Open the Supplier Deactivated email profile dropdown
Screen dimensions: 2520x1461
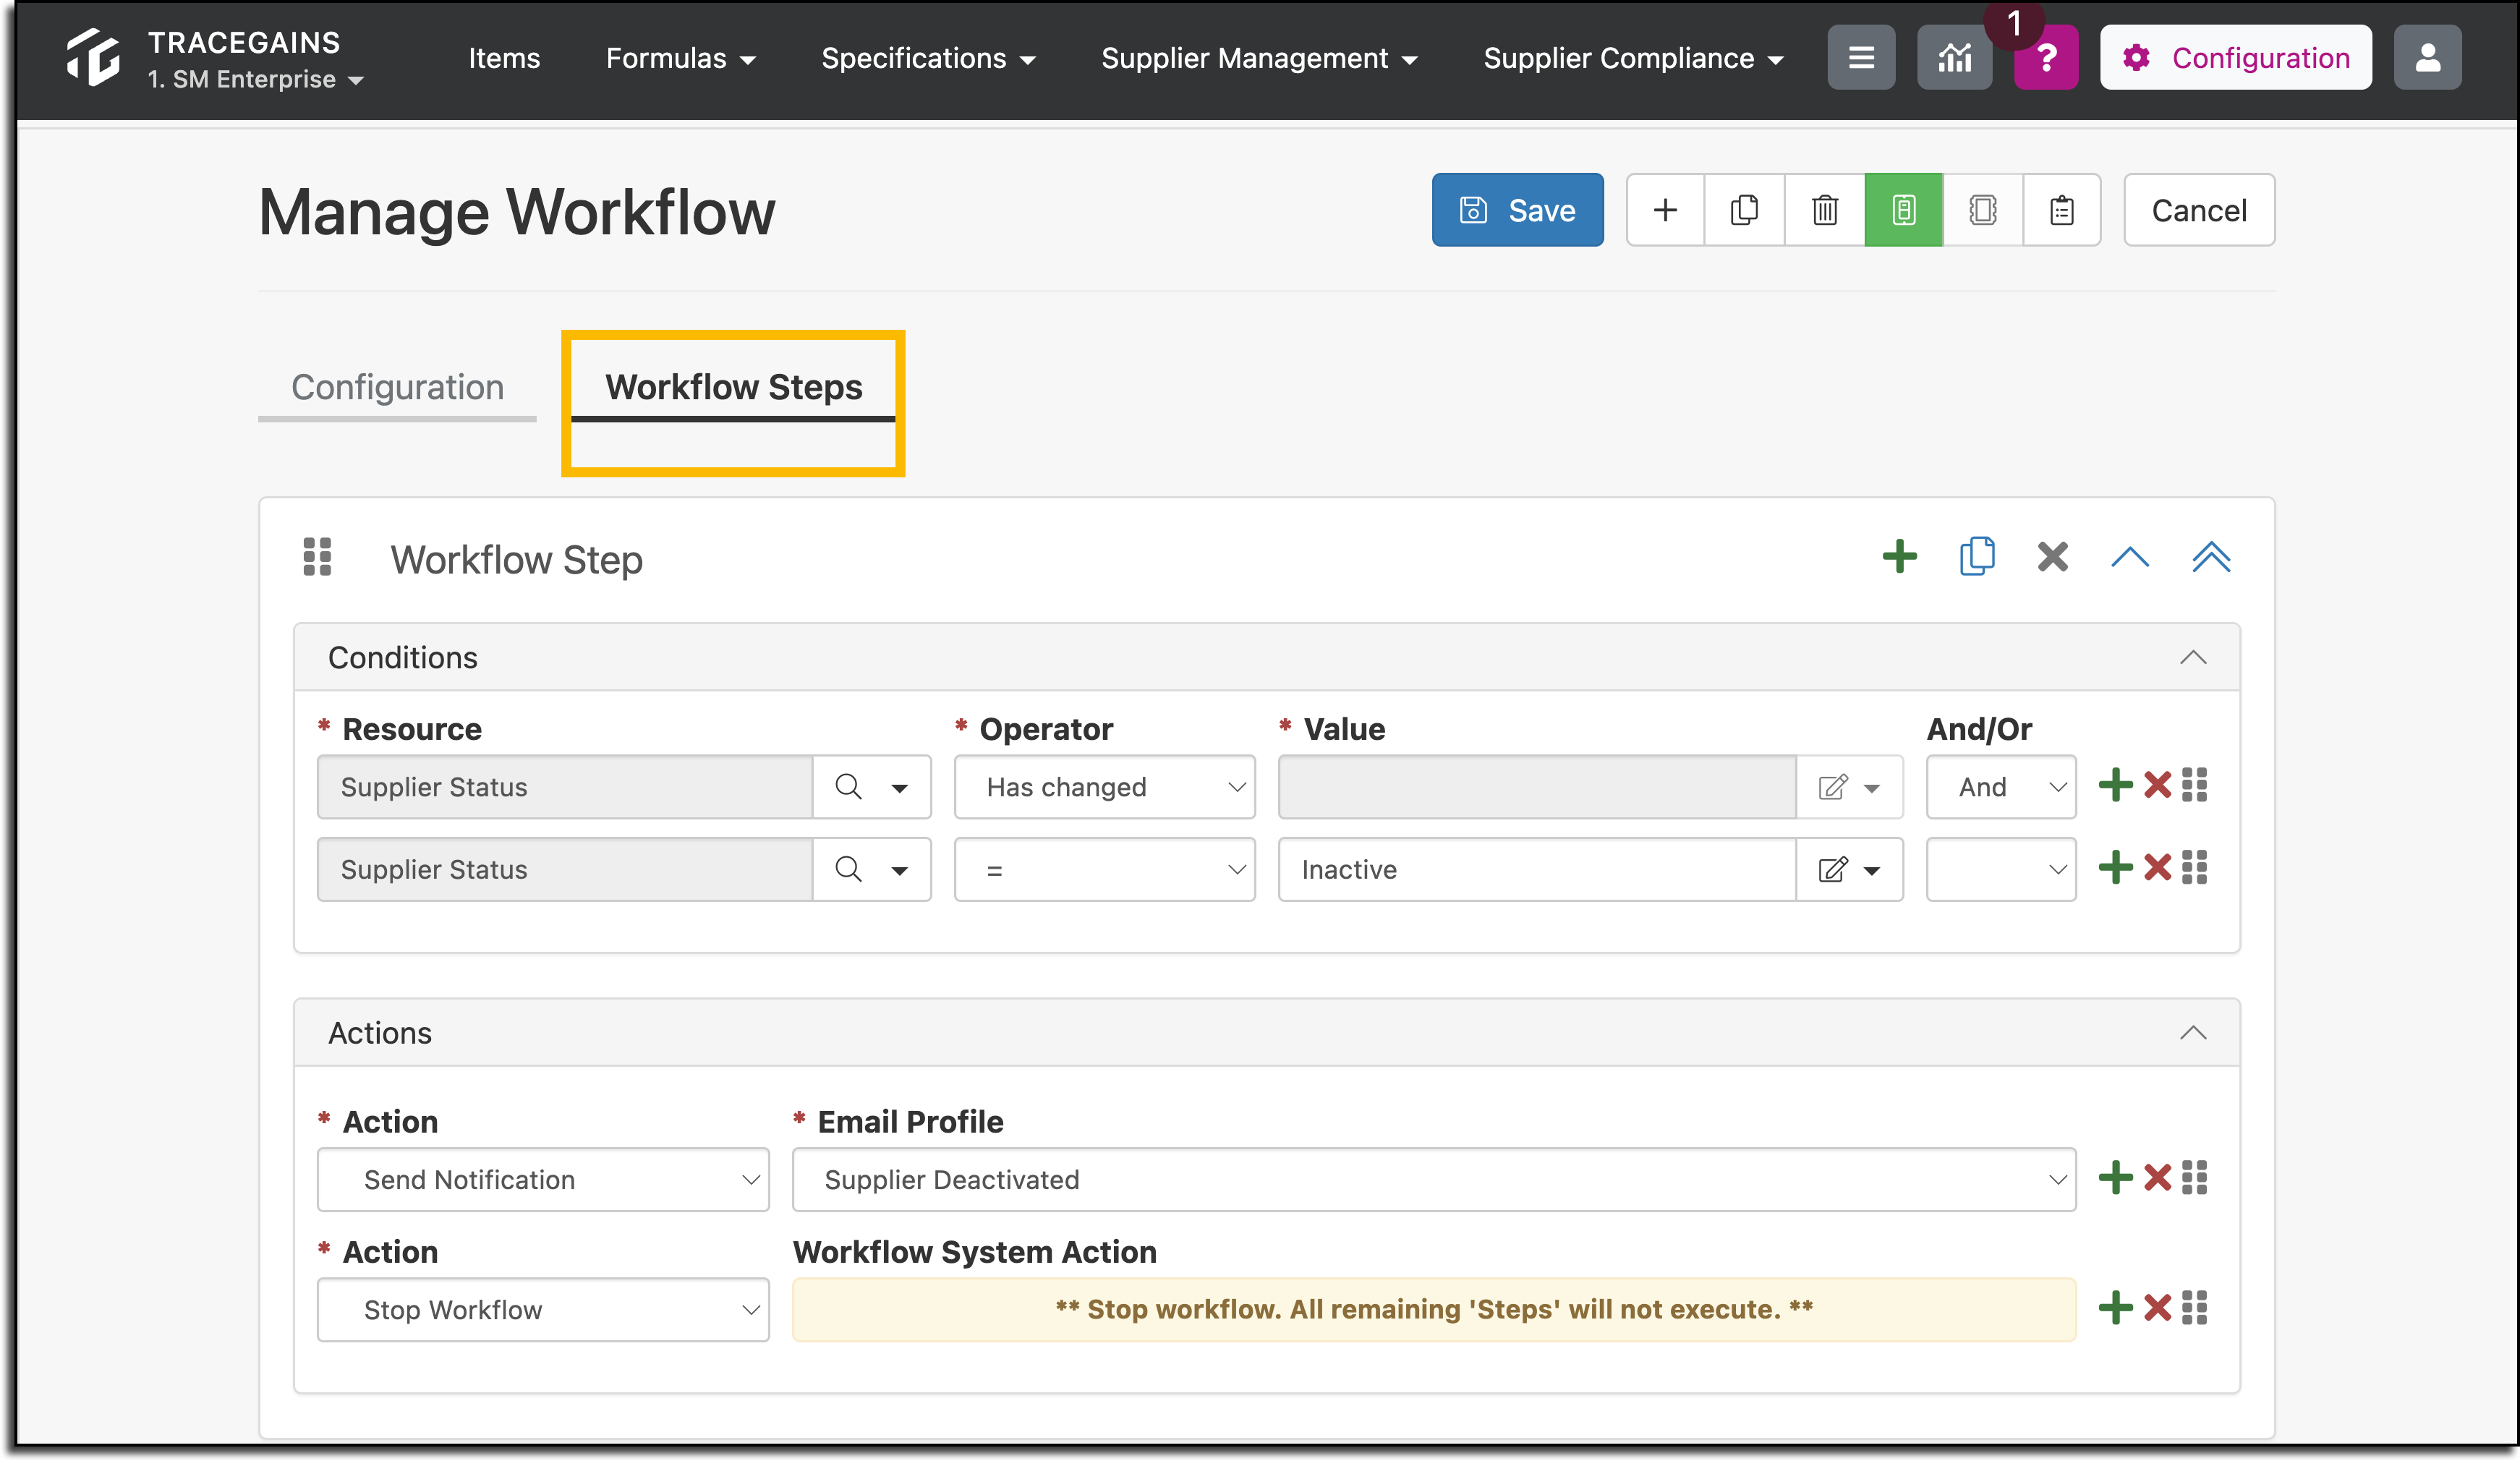pos(1434,1179)
